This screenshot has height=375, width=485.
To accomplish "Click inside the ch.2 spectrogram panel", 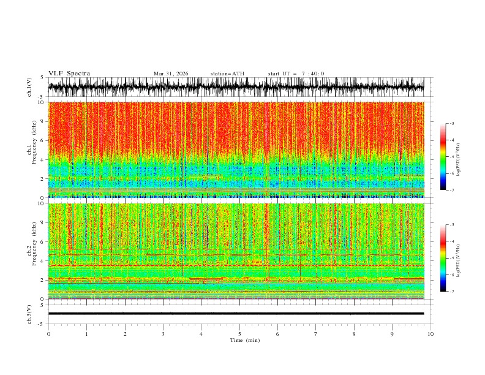I will [236, 251].
